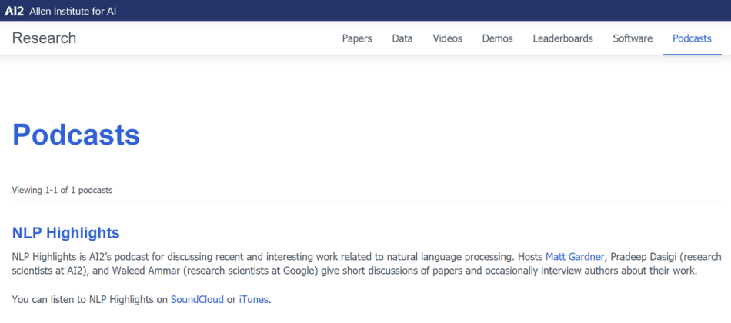Go to the Research section title
Screen dimensions: 731x323
point(45,38)
